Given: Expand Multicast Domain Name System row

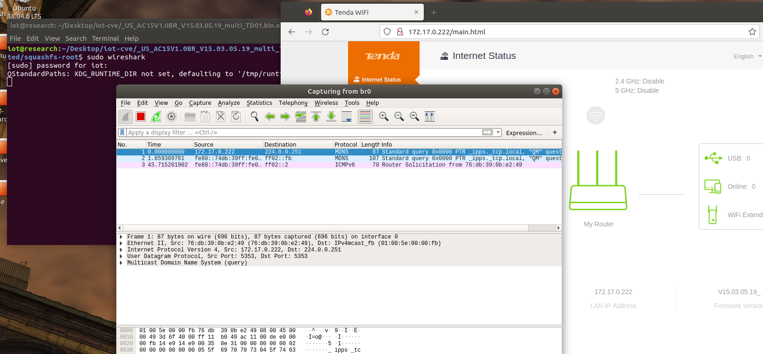Looking at the screenshot, I should [121, 263].
